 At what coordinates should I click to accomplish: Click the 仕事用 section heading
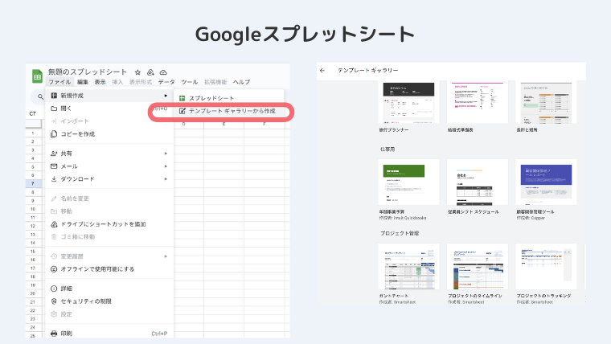tap(388, 149)
